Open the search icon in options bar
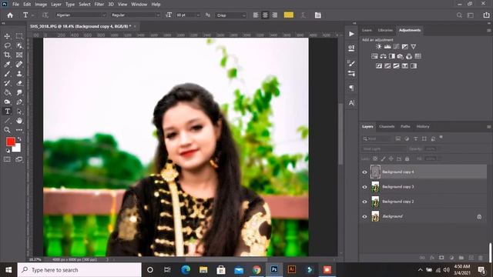 (459, 15)
